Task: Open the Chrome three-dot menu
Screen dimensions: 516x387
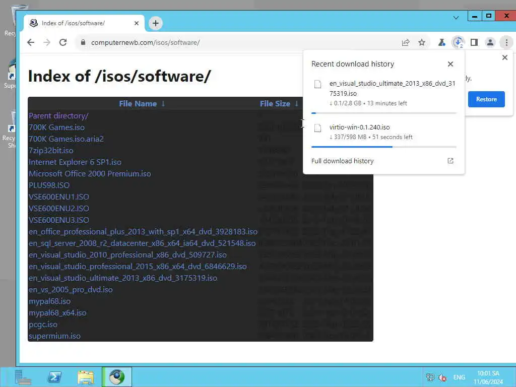Action: (x=506, y=42)
